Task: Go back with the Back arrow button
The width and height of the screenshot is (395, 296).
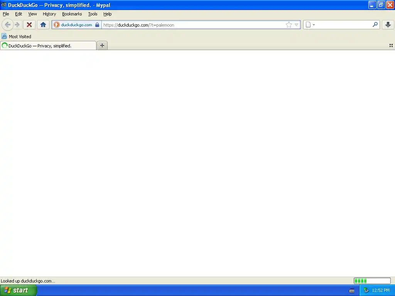Action: 8,25
